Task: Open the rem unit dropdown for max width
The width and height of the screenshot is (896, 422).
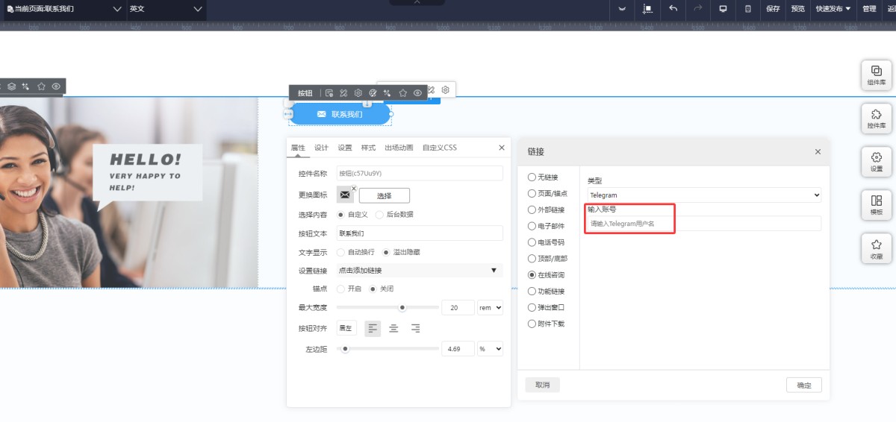Action: point(491,308)
